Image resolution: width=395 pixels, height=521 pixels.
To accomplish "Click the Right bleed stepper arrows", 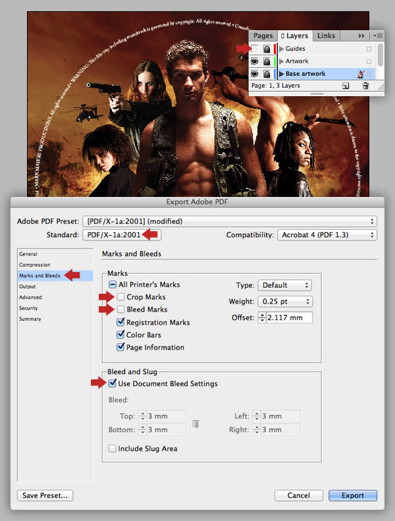I will 257,429.
